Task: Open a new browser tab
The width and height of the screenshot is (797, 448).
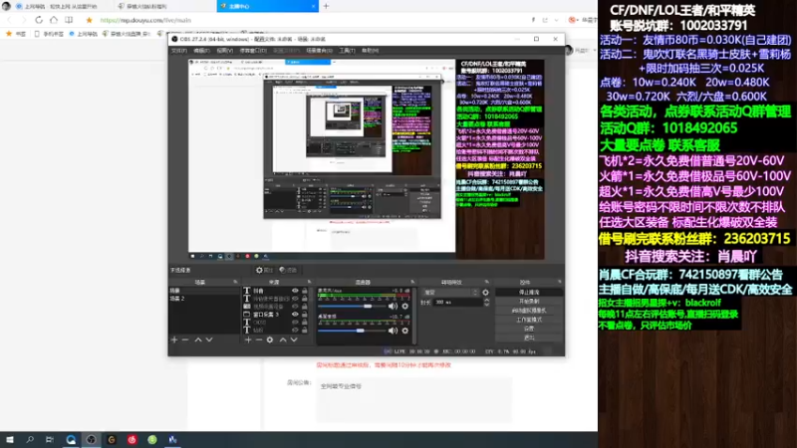Action: 326,6
